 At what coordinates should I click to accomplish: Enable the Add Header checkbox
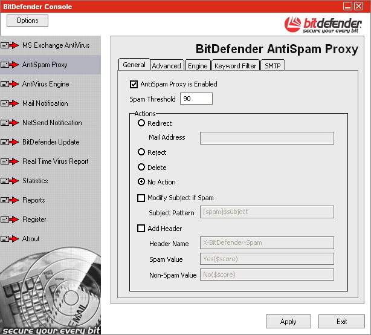point(141,229)
